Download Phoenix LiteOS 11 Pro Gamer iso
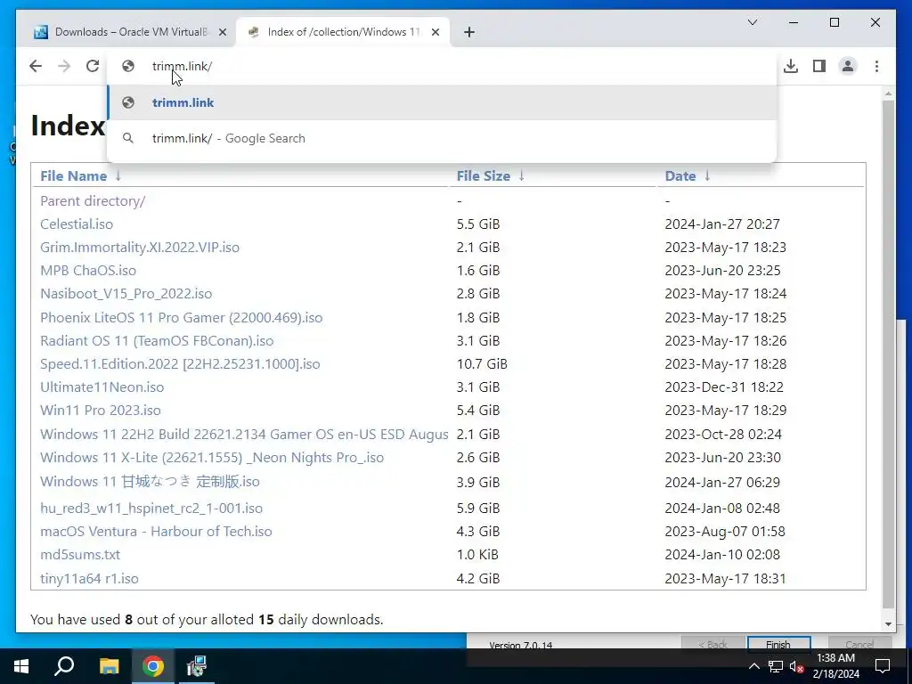Image resolution: width=912 pixels, height=684 pixels. (x=182, y=318)
